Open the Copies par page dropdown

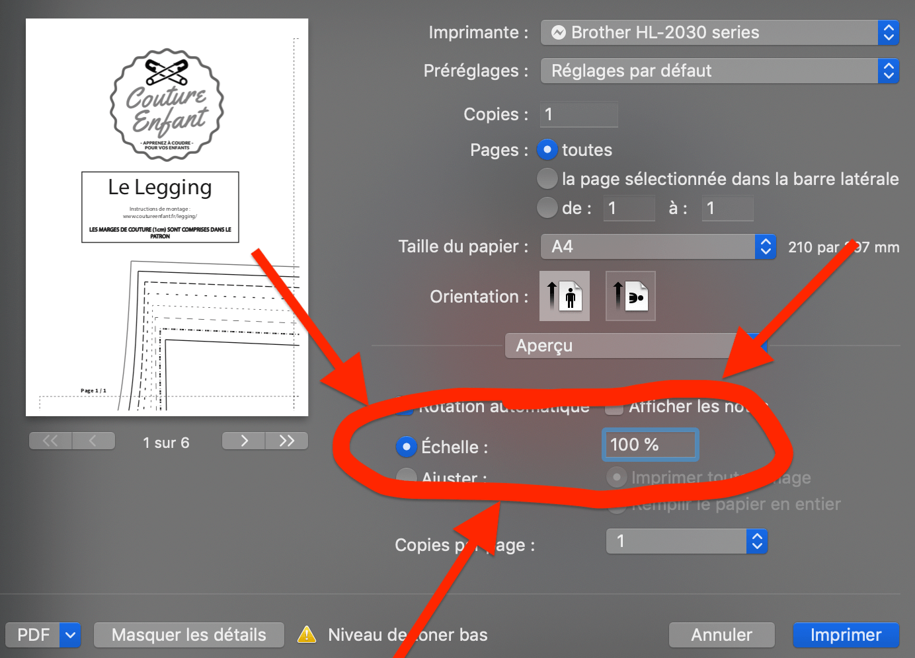point(687,542)
